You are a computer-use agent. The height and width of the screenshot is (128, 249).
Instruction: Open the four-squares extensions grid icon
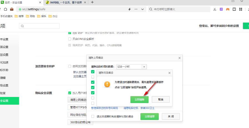[x=241, y=9]
